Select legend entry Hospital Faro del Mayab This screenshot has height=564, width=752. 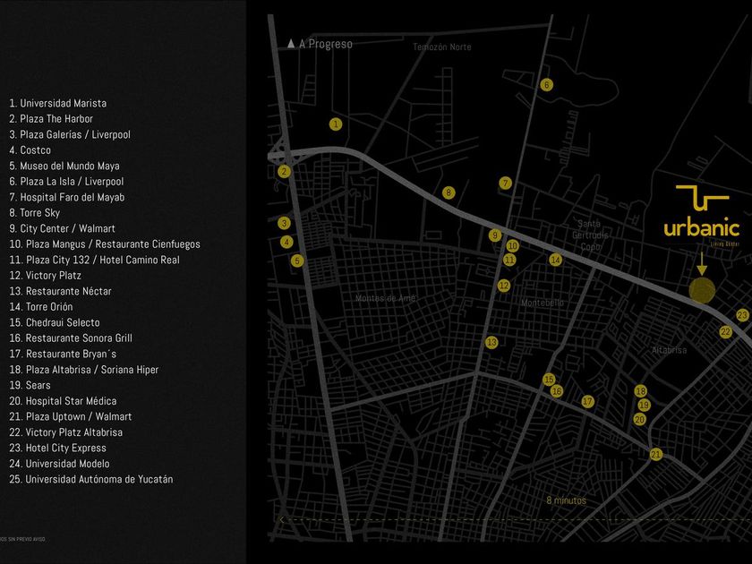coord(66,197)
